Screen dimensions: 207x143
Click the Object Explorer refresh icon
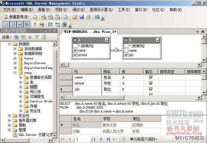click(44, 37)
